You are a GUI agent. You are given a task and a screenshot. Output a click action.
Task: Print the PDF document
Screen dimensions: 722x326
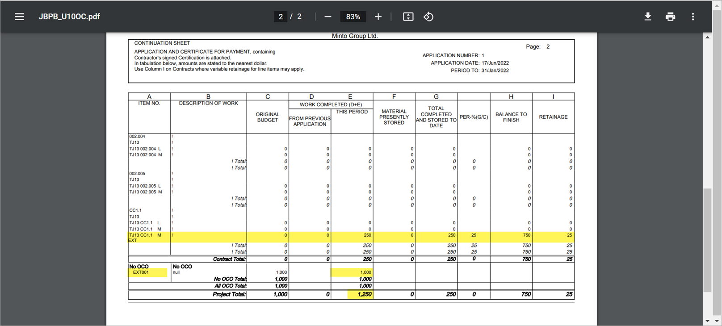pyautogui.click(x=670, y=17)
